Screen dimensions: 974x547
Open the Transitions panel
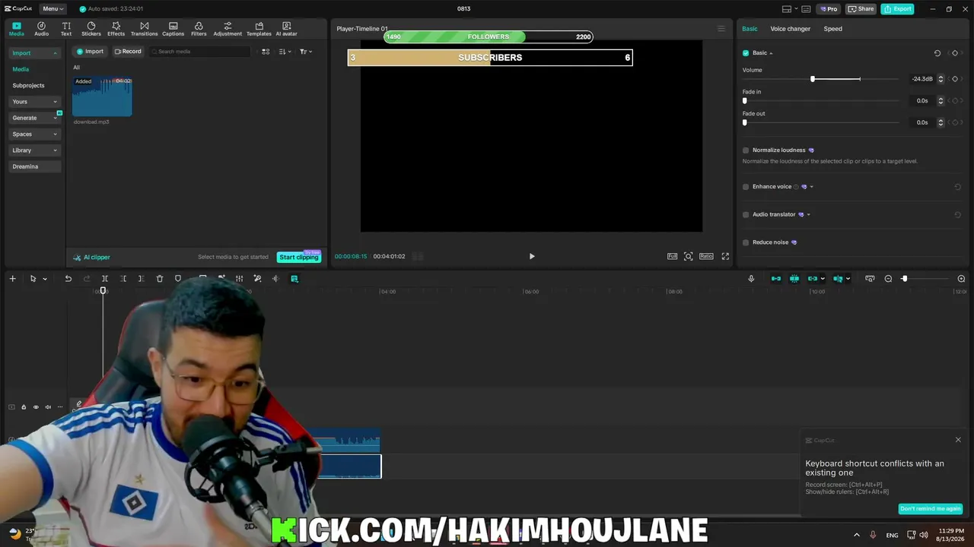click(144, 29)
